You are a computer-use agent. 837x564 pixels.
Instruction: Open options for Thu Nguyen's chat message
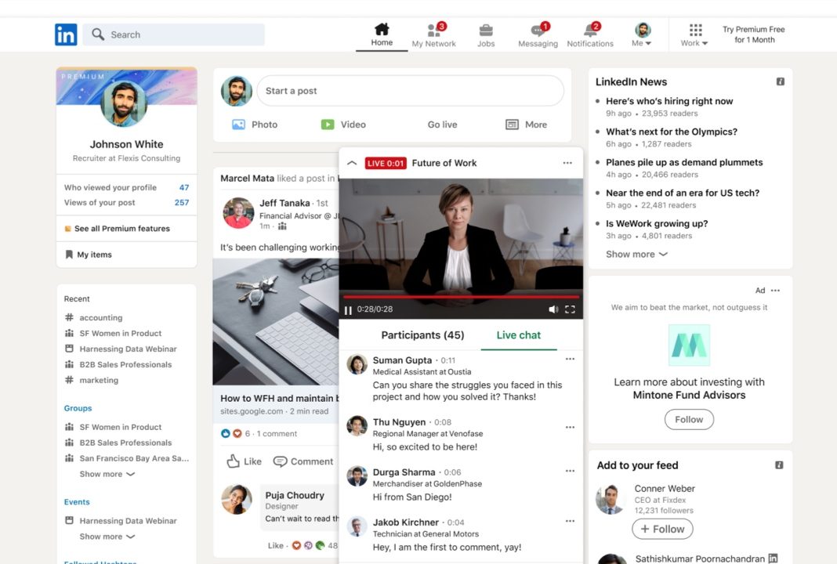click(x=570, y=428)
